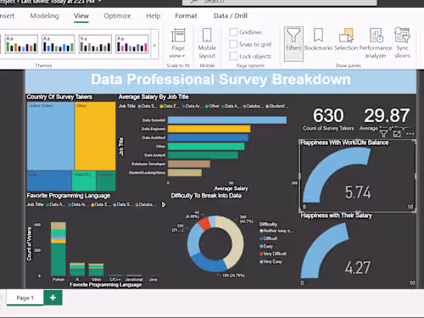Click the yellow Other treemap block
This screenshot has height=318, width=424.
click(x=95, y=136)
